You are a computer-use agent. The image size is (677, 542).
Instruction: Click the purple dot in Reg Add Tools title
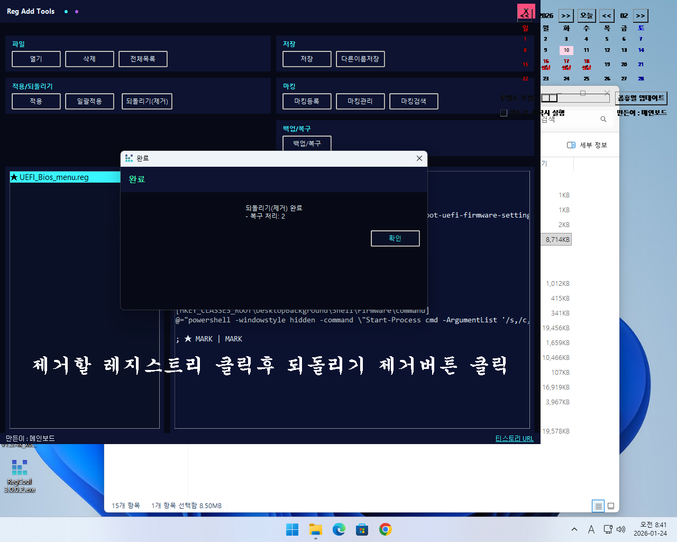[x=77, y=12]
